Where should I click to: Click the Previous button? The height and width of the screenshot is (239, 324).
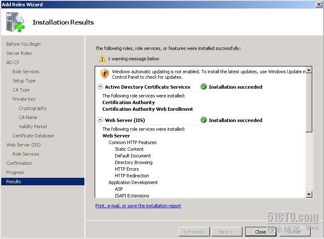pyautogui.click(x=194, y=232)
